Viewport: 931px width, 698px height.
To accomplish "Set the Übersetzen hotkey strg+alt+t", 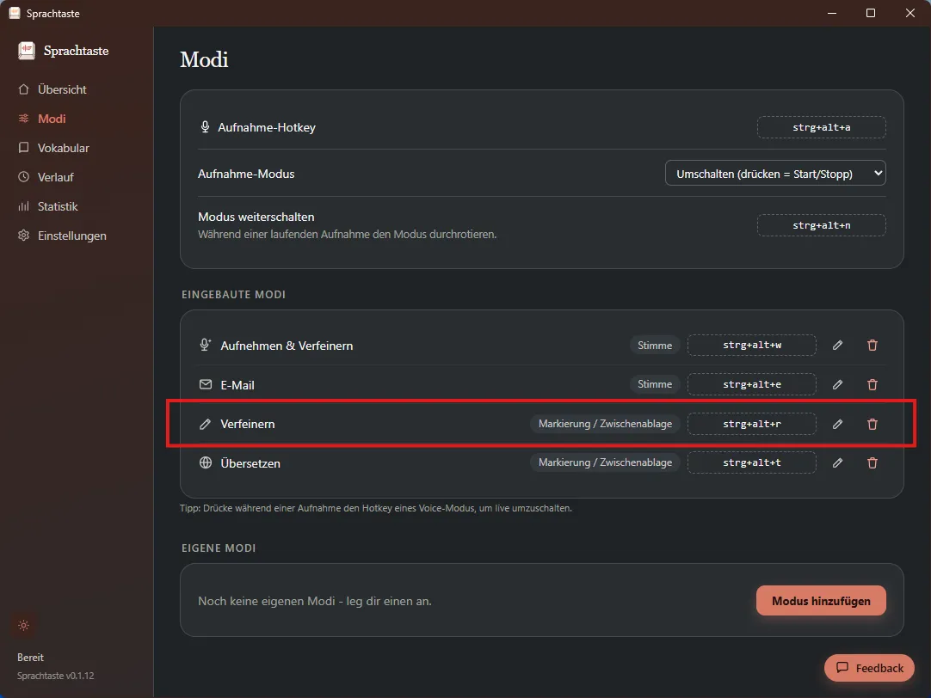I will [752, 462].
